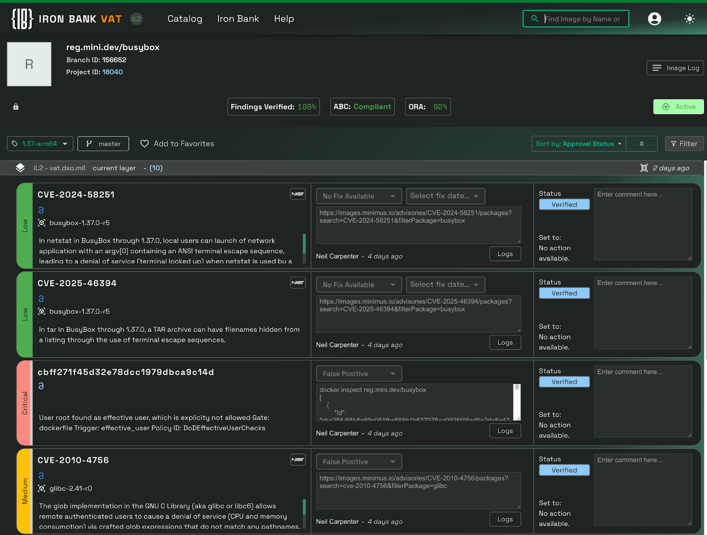Click package icon beside busybox-1.37.0-r5 in CVE-2024-58251
Image resolution: width=707 pixels, height=535 pixels.
pos(42,223)
